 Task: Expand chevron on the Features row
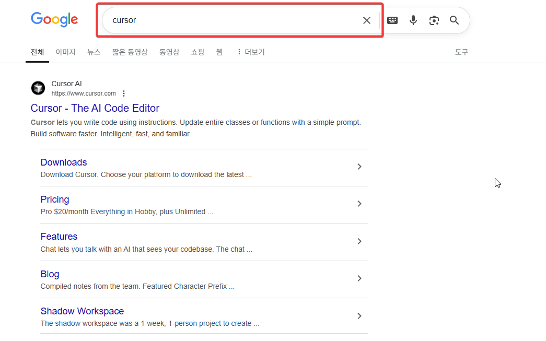coord(359,241)
